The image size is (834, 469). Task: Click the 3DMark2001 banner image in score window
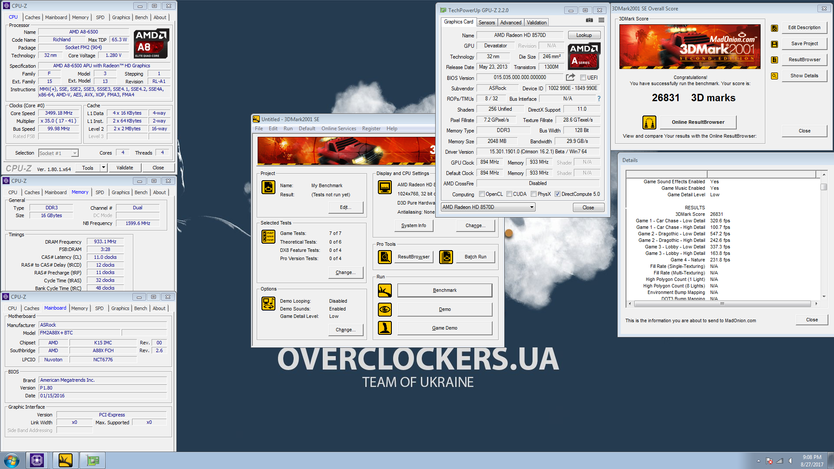coord(690,46)
